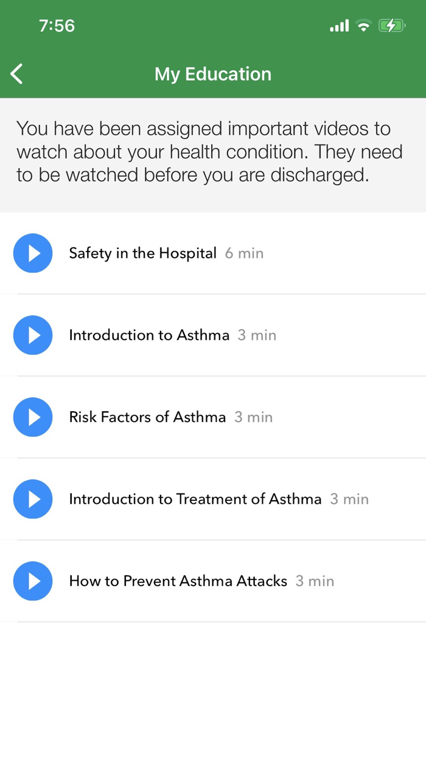426x758 pixels.
Task: Check the Wi-Fi icon in the status bar
Action: [364, 26]
